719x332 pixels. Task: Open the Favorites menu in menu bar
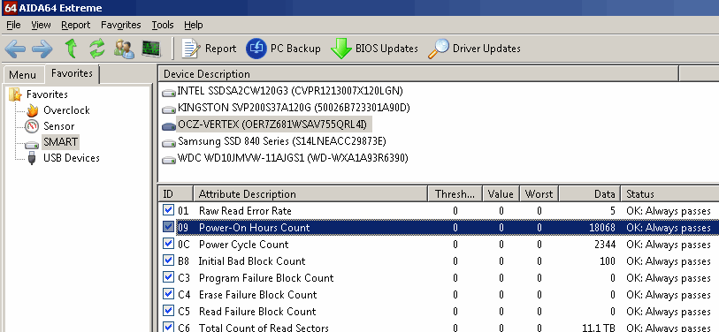tap(121, 25)
